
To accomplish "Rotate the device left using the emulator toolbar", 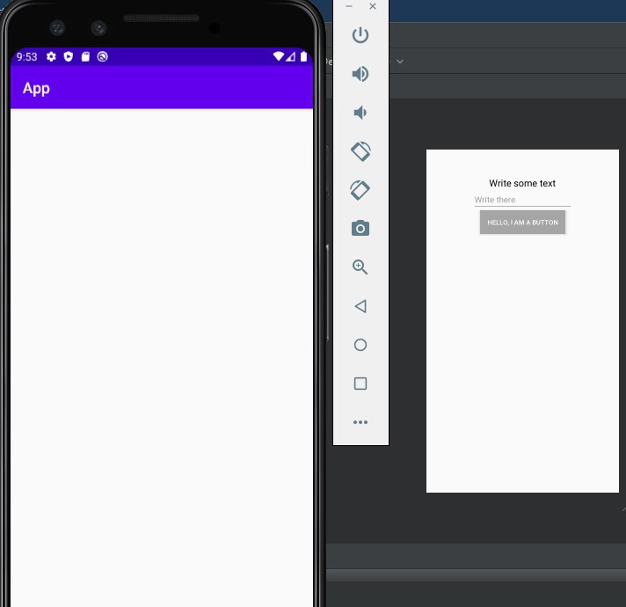I will point(360,151).
